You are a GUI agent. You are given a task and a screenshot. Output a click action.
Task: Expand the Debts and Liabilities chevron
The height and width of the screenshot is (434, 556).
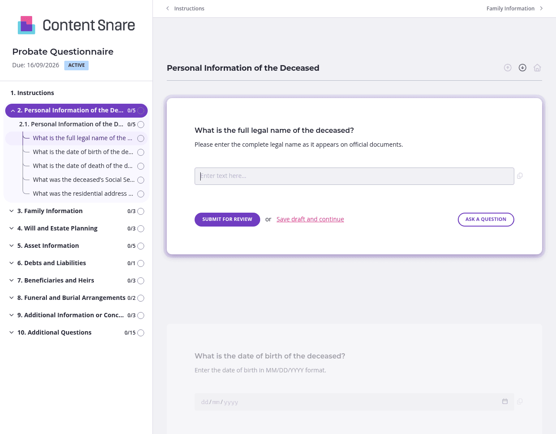pos(12,263)
